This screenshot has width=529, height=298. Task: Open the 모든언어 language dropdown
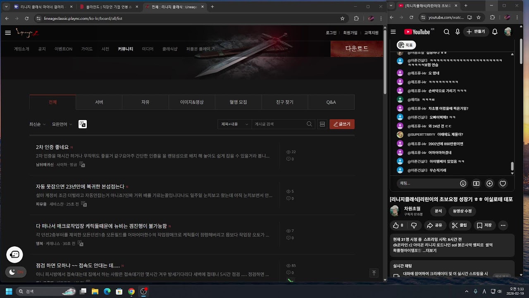pyautogui.click(x=62, y=124)
